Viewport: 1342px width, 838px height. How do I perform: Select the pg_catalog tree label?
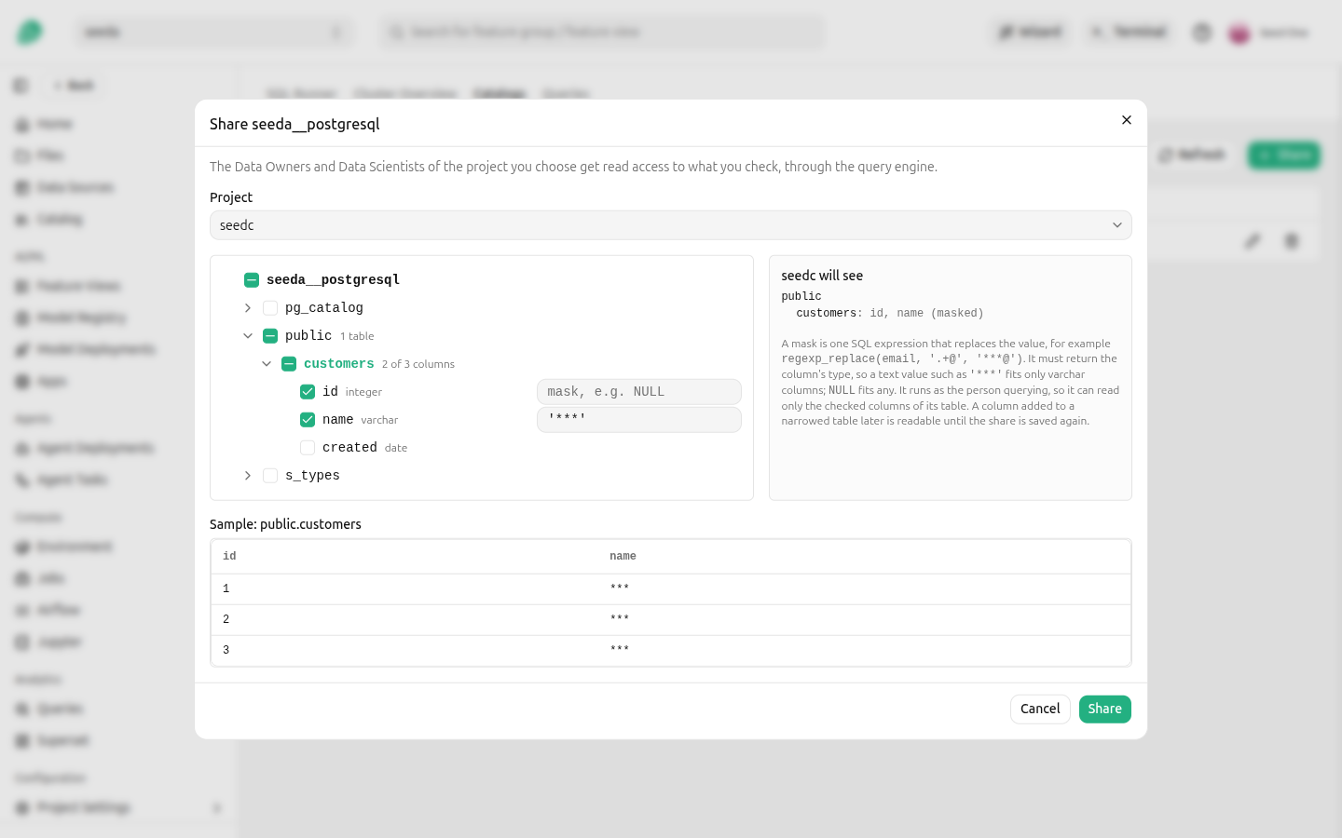coord(324,308)
